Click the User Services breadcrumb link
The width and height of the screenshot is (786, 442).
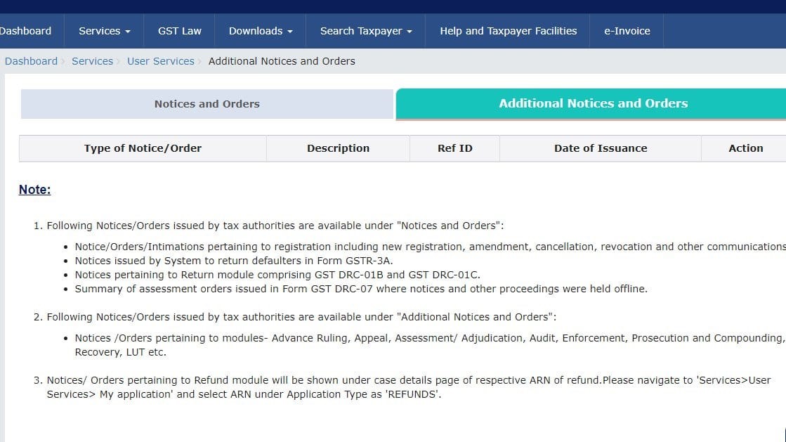click(160, 61)
